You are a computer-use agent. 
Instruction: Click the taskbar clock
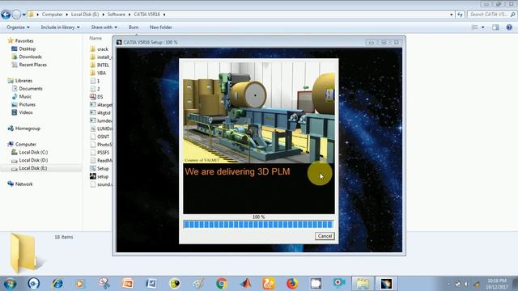point(496,284)
